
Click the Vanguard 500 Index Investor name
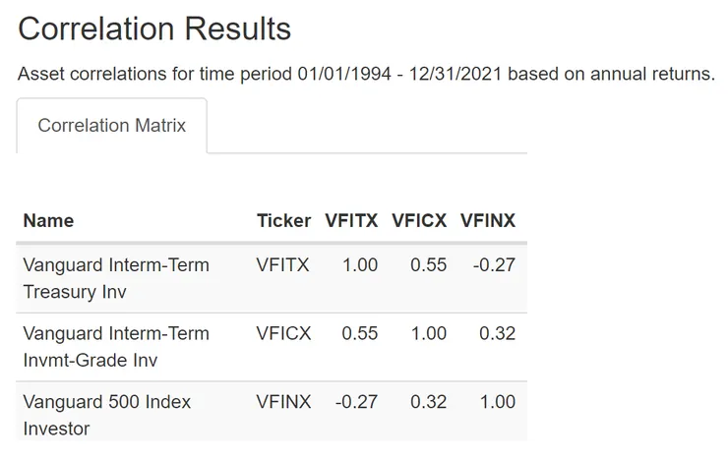(x=106, y=415)
